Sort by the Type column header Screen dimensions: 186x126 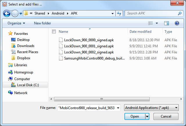(168, 32)
